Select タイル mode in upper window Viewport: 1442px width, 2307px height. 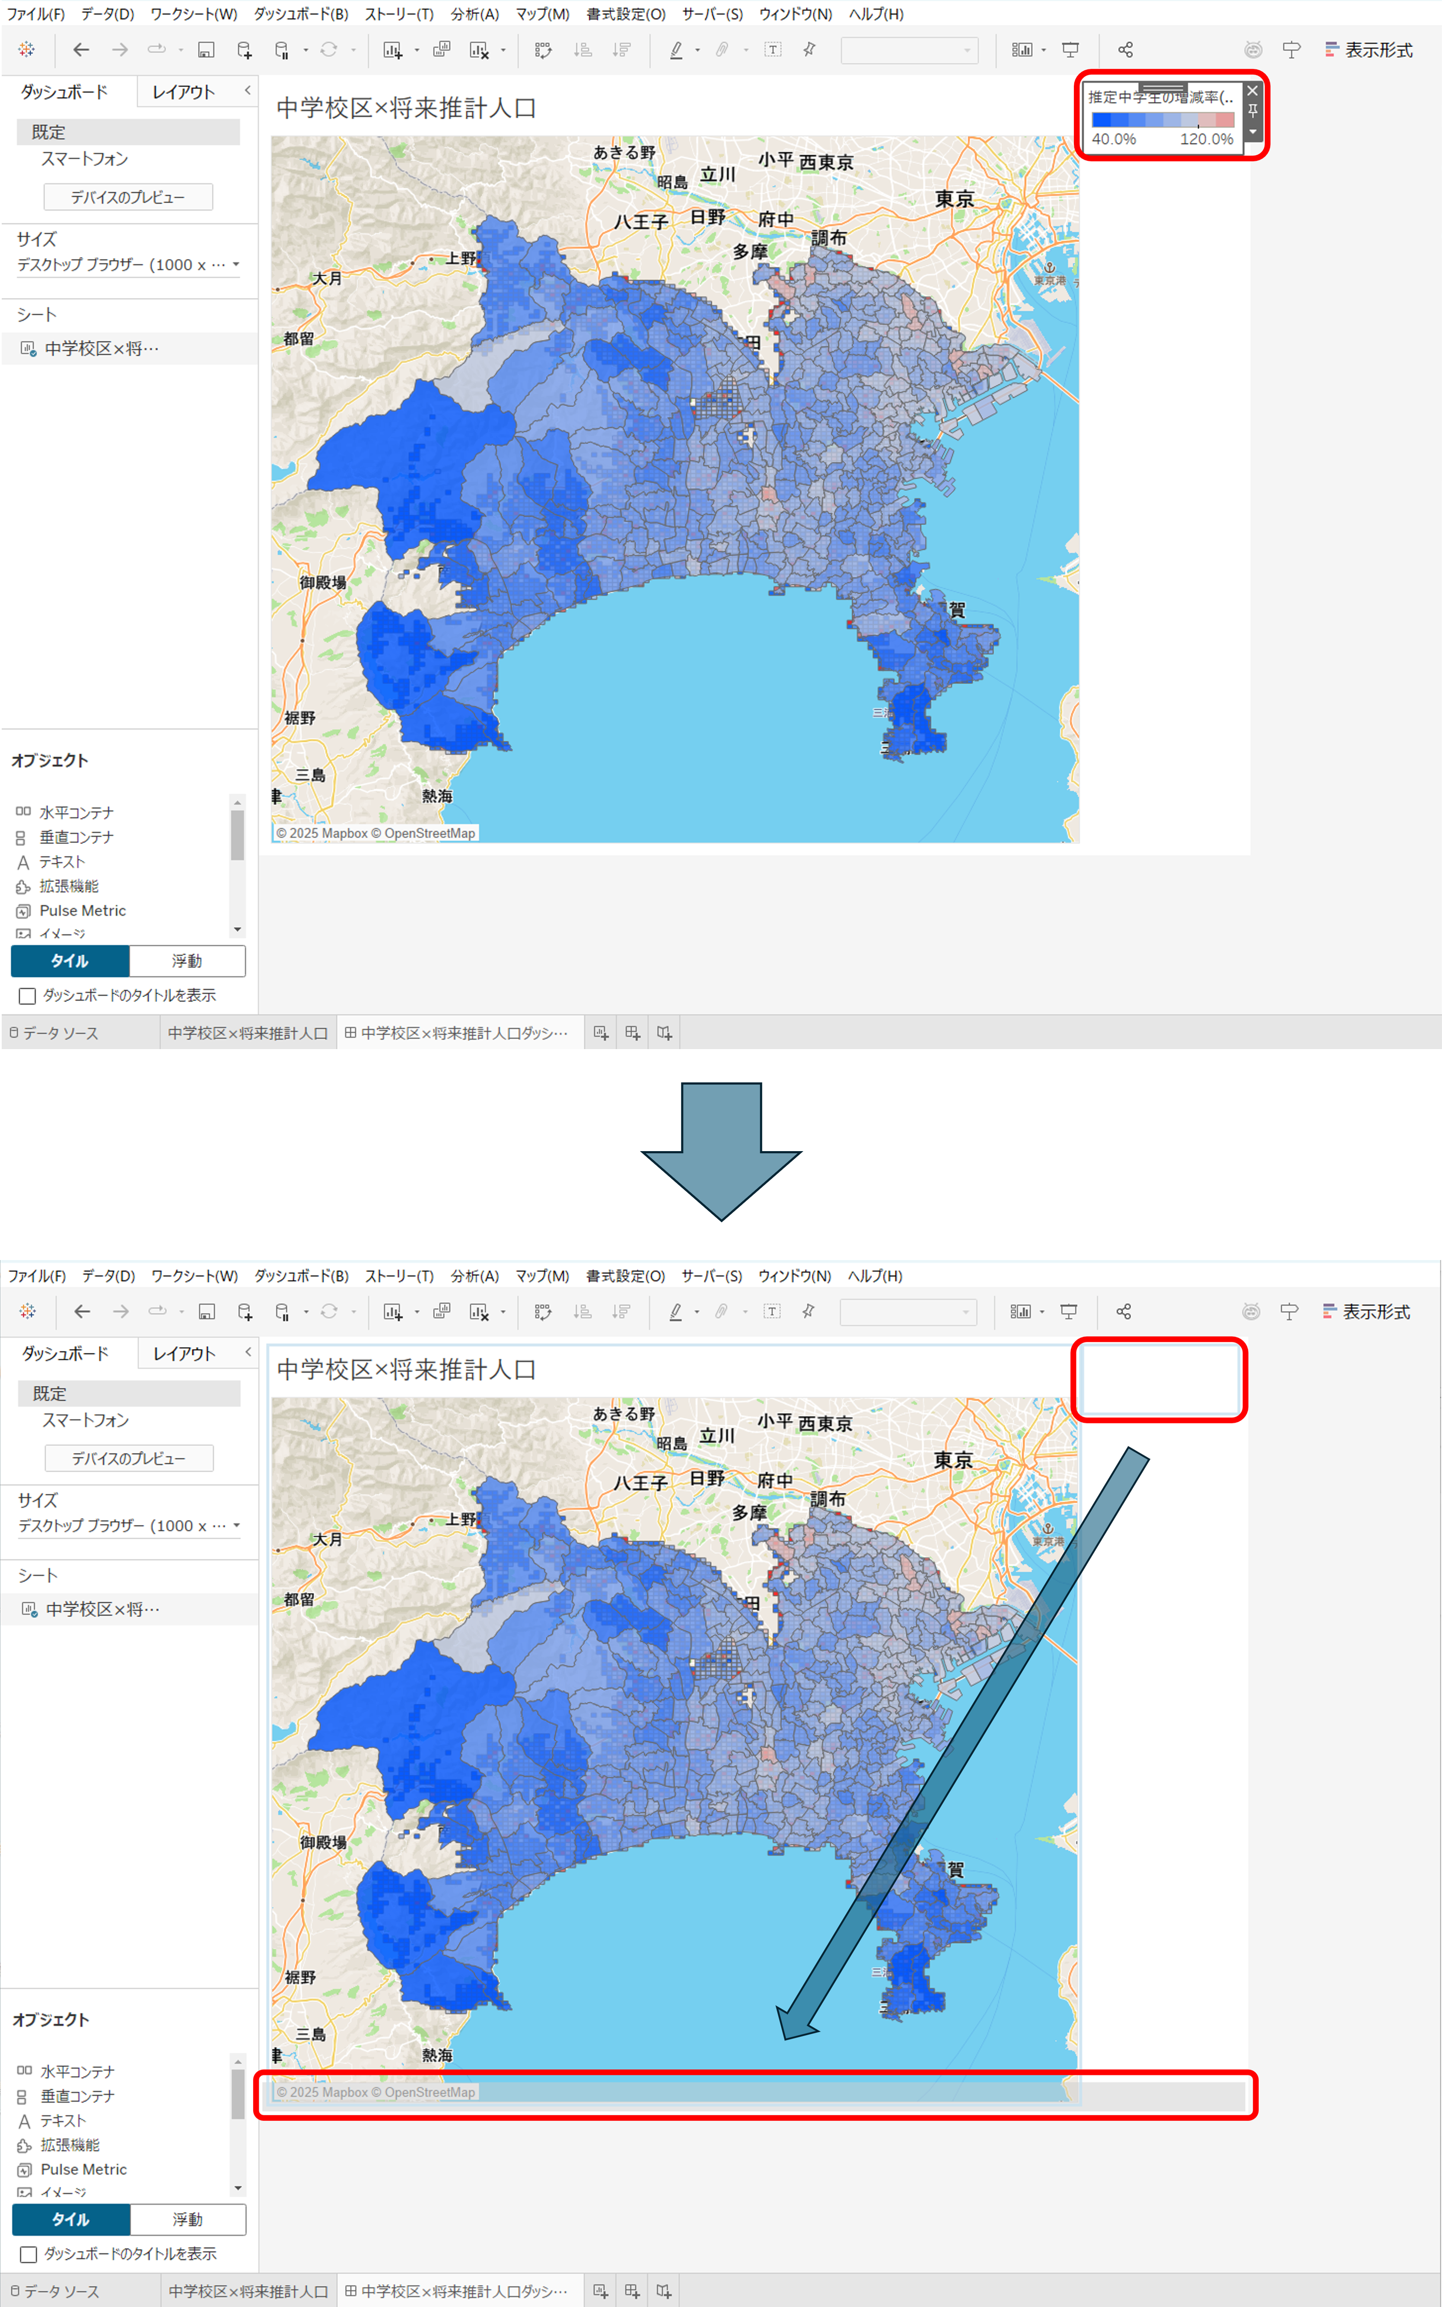pos(70,960)
